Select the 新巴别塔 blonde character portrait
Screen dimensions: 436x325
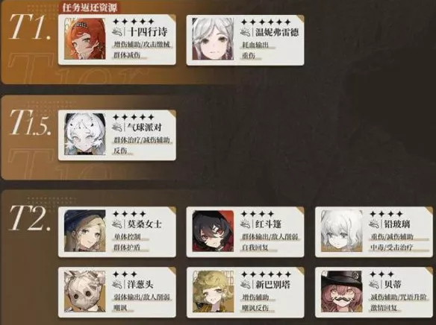(213, 291)
